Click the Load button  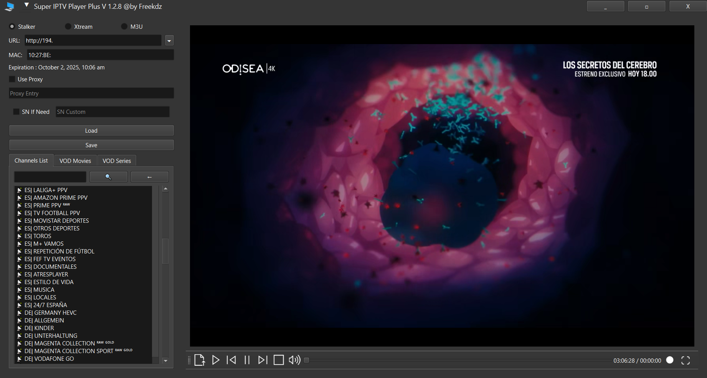91,130
